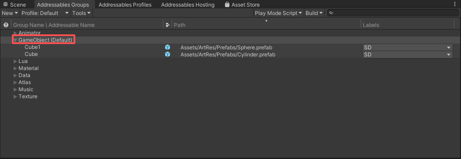
Task: Click in the search input field
Action: pyautogui.click(x=393, y=13)
